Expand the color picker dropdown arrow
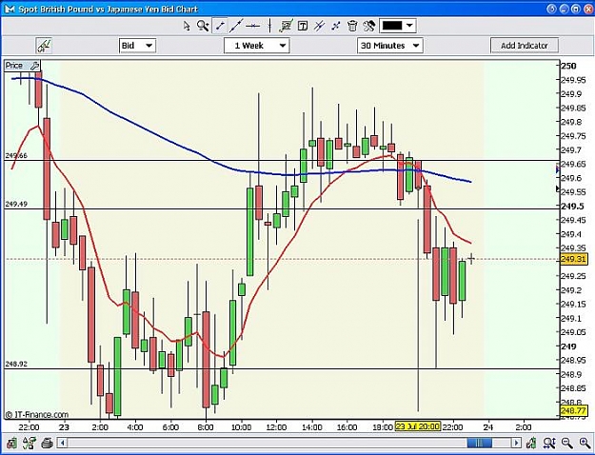This screenshot has width=595, height=455. [409, 26]
